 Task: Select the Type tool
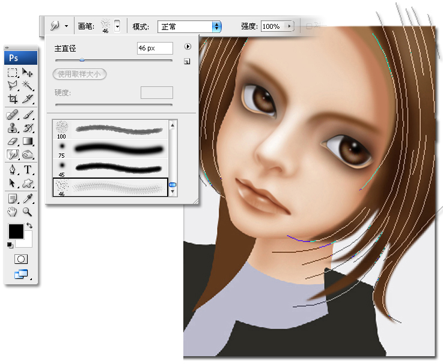28,170
